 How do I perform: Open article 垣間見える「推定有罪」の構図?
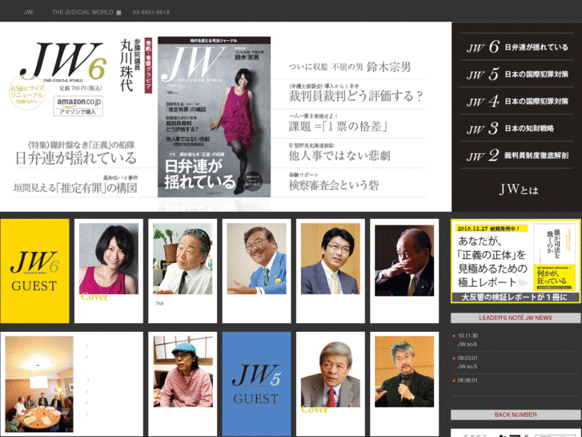pos(75,188)
